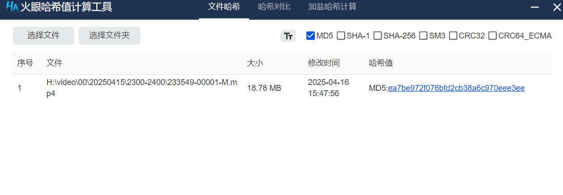Click the 选择文件夹 button

click(110, 36)
